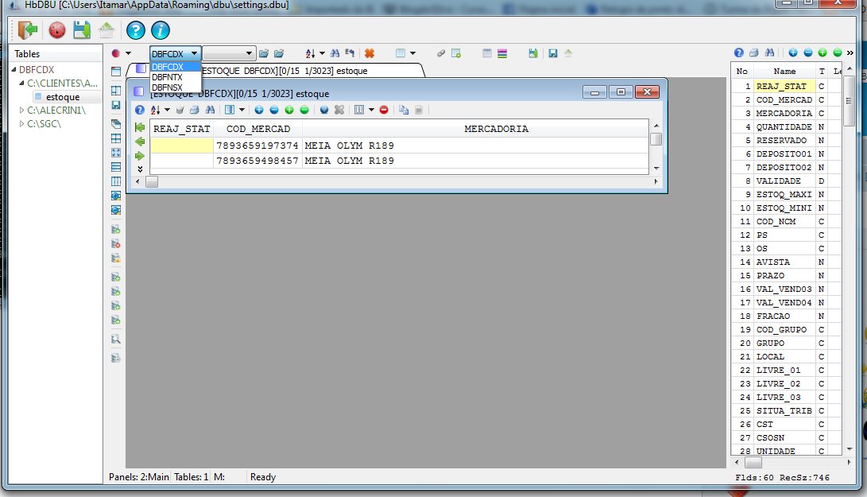Click the red stop circle icon in estoque window
The width and height of the screenshot is (867, 497).
[x=384, y=111]
